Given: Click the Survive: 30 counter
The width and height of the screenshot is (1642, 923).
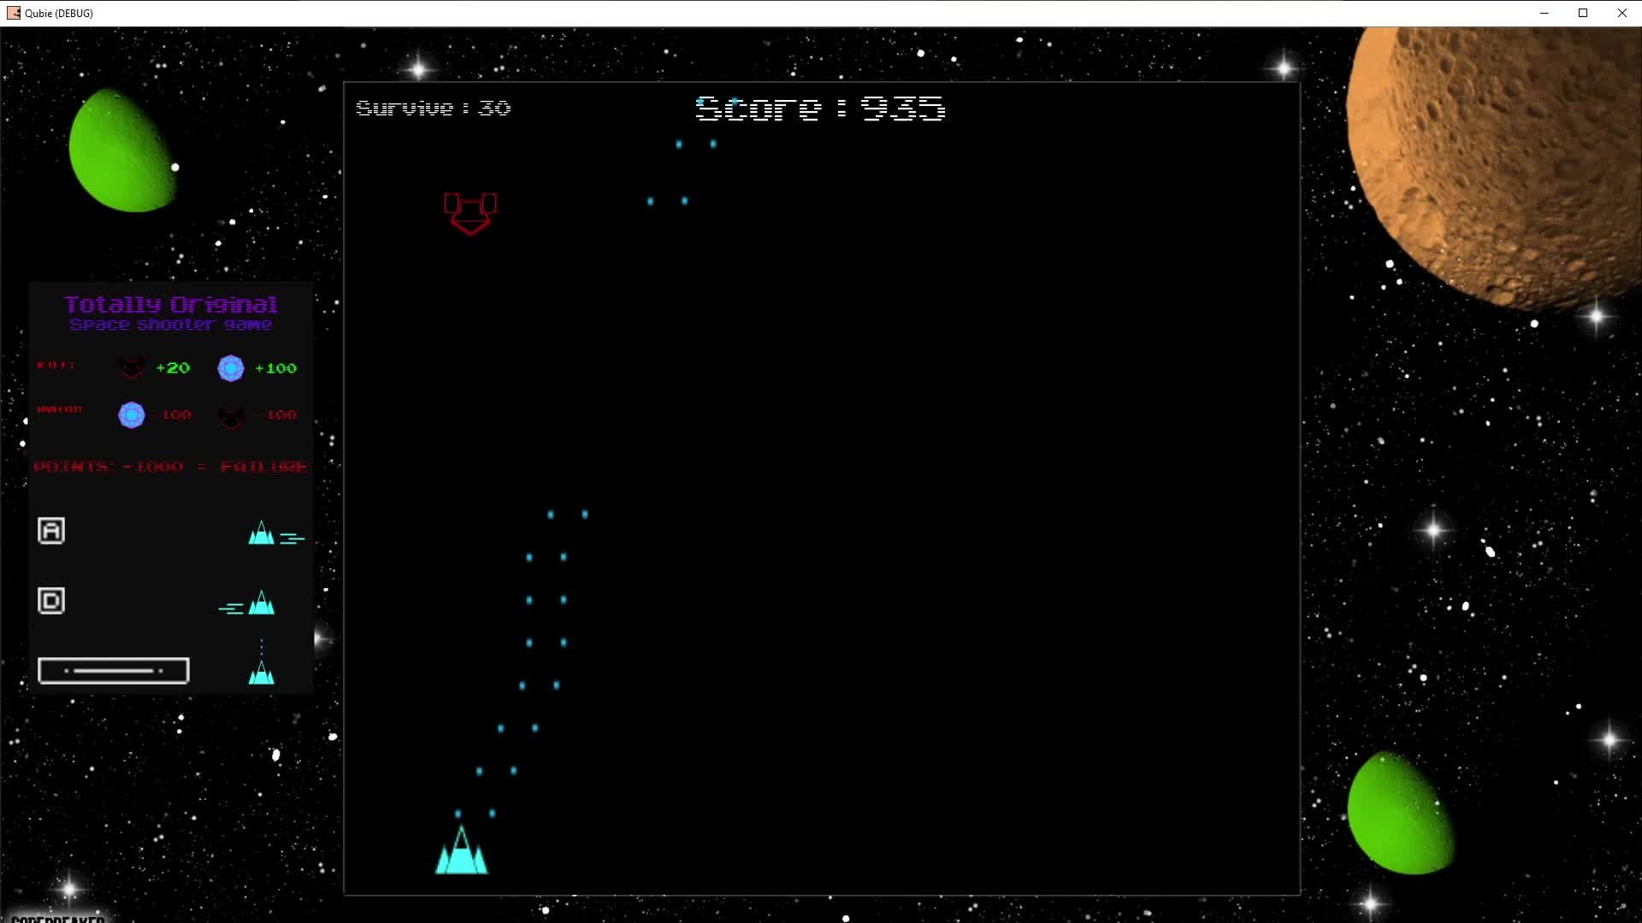Looking at the screenshot, I should click(x=434, y=109).
